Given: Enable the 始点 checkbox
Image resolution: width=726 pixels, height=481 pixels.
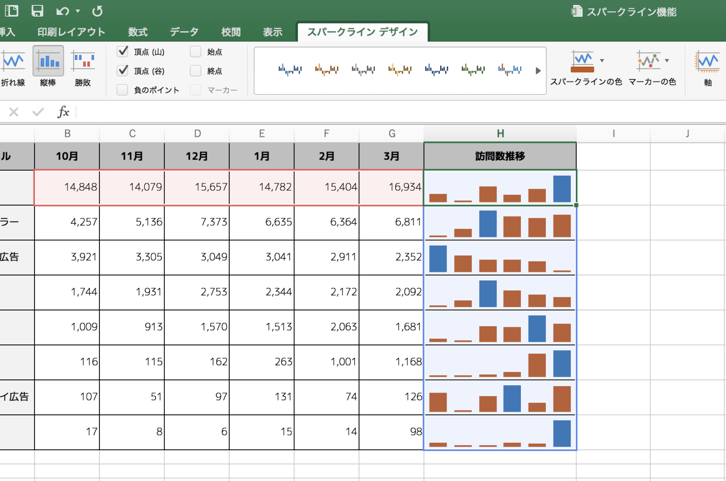Looking at the screenshot, I should (195, 52).
